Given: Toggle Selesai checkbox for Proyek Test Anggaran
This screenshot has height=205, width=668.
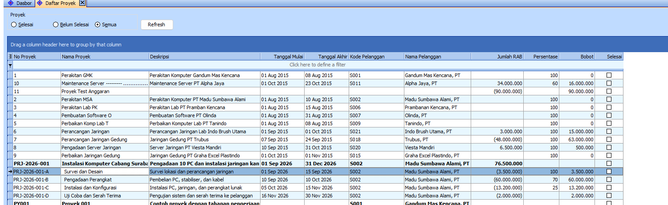Looking at the screenshot, I should pos(609,91).
